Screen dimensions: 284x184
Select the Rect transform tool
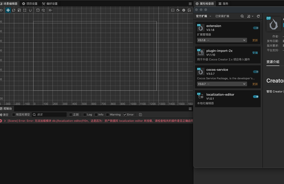pyautogui.click(x=25, y=10)
